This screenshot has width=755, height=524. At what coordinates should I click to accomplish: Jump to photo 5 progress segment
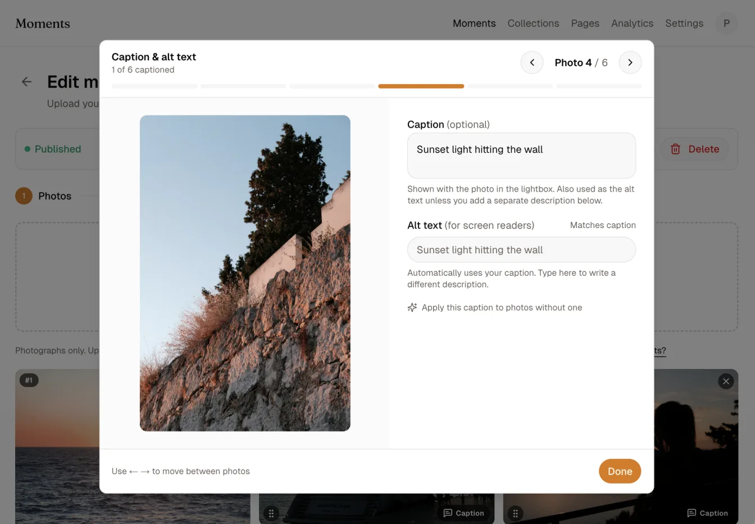(510, 86)
